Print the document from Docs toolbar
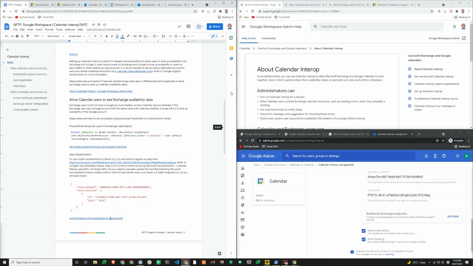The height and width of the screenshot is (266, 473). (x=17, y=36)
